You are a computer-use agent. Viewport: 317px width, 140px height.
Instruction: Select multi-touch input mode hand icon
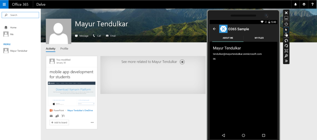click(x=286, y=35)
